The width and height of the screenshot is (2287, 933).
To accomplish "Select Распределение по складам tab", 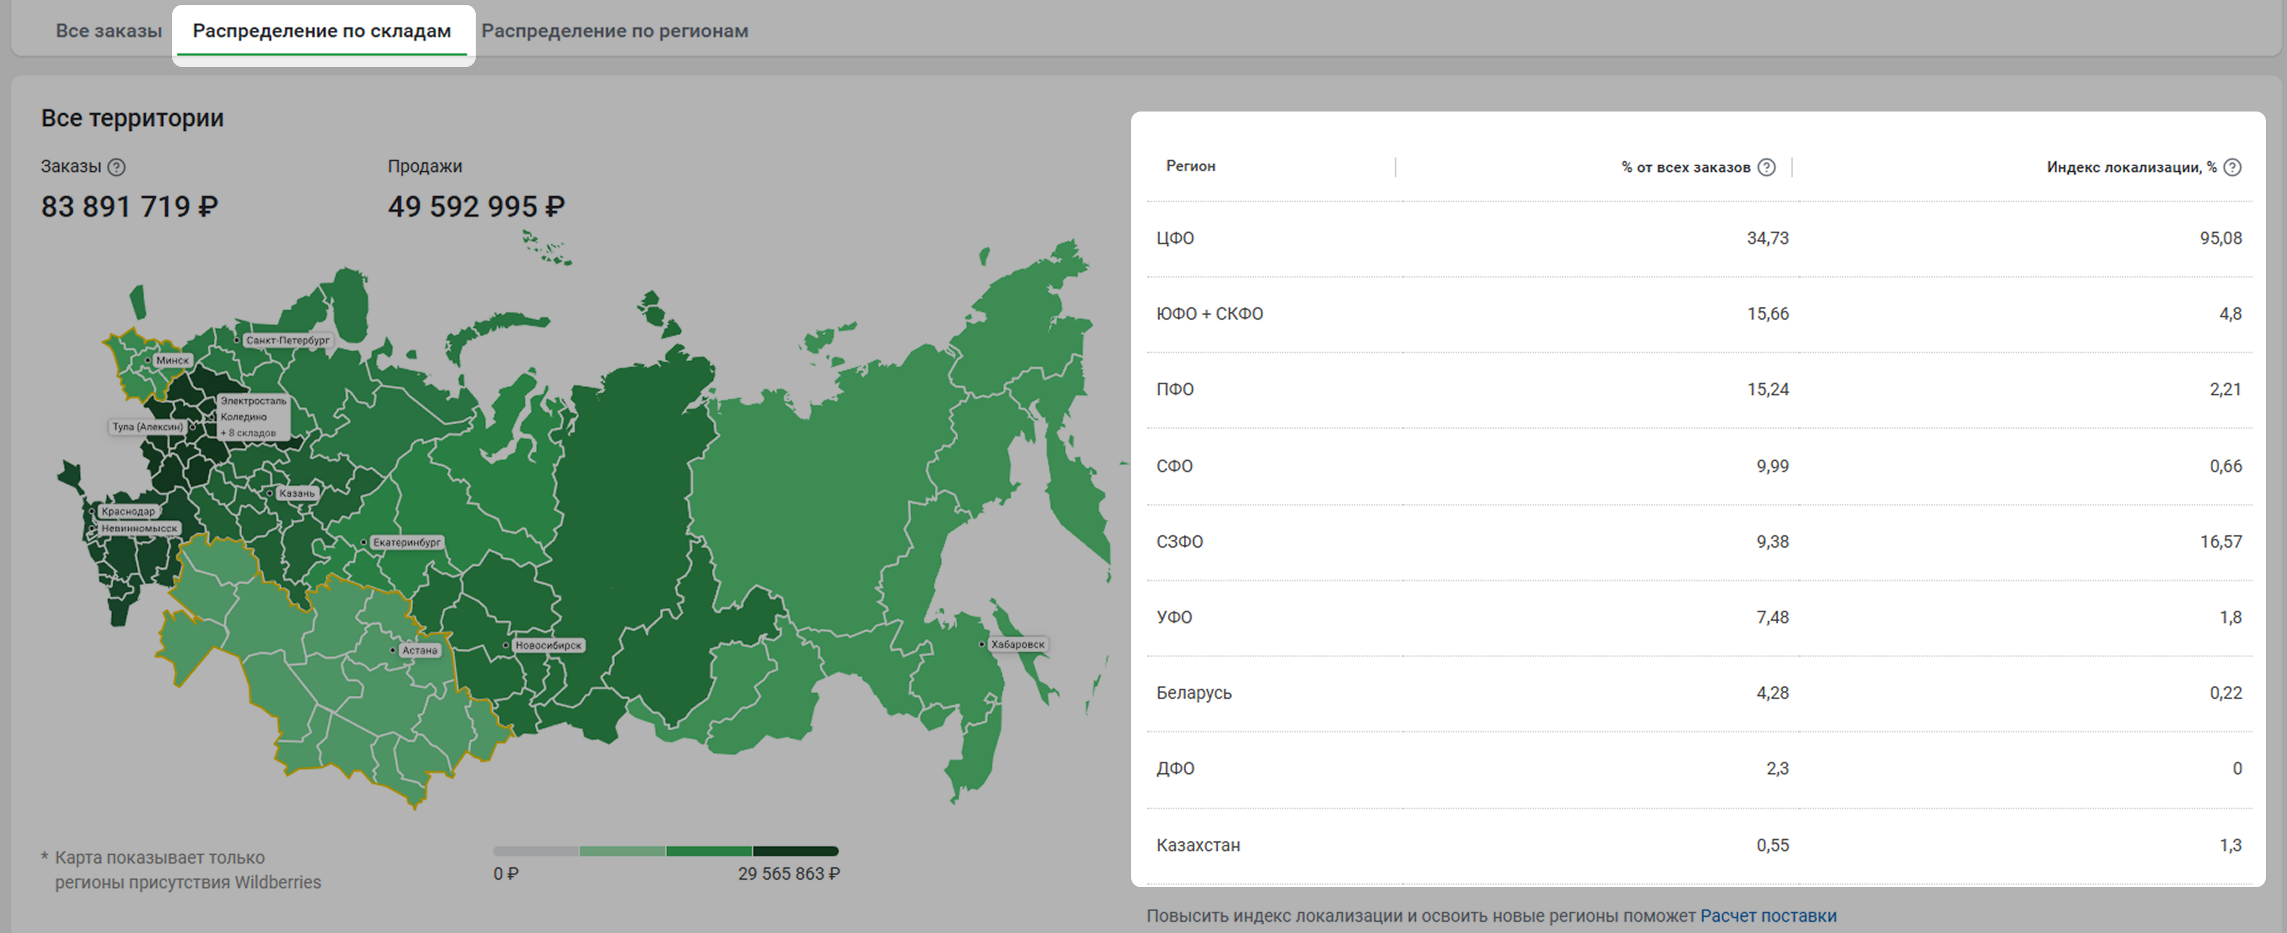I will pos(321,31).
